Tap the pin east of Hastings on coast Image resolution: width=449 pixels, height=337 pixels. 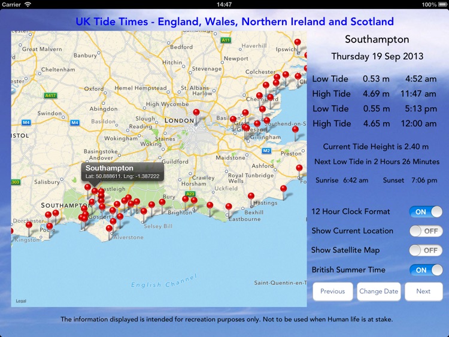(x=284, y=189)
